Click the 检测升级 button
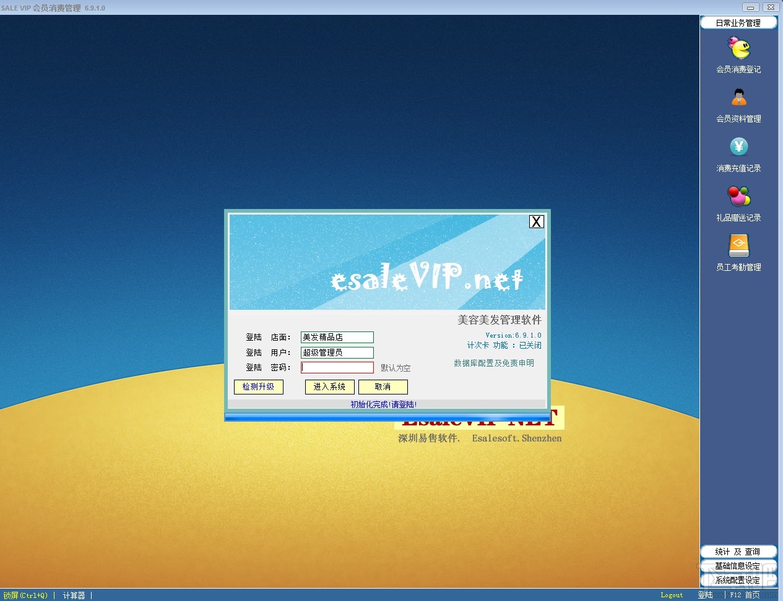The width and height of the screenshot is (783, 601). click(x=259, y=387)
